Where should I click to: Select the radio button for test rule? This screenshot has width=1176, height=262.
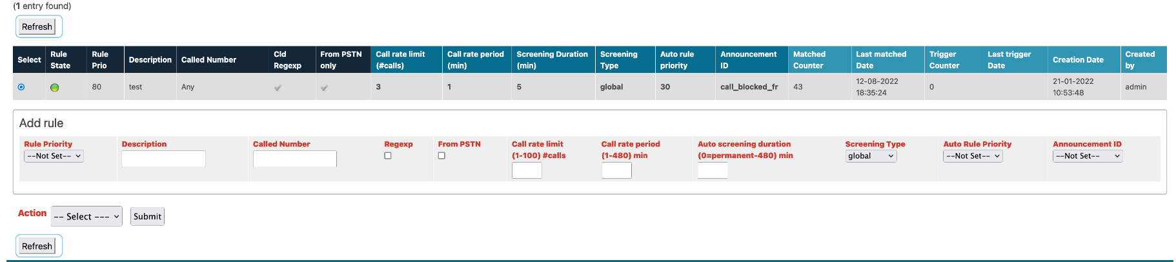[21, 87]
